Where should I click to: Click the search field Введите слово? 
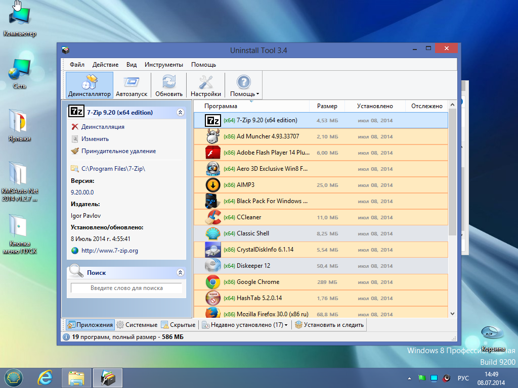coord(126,288)
